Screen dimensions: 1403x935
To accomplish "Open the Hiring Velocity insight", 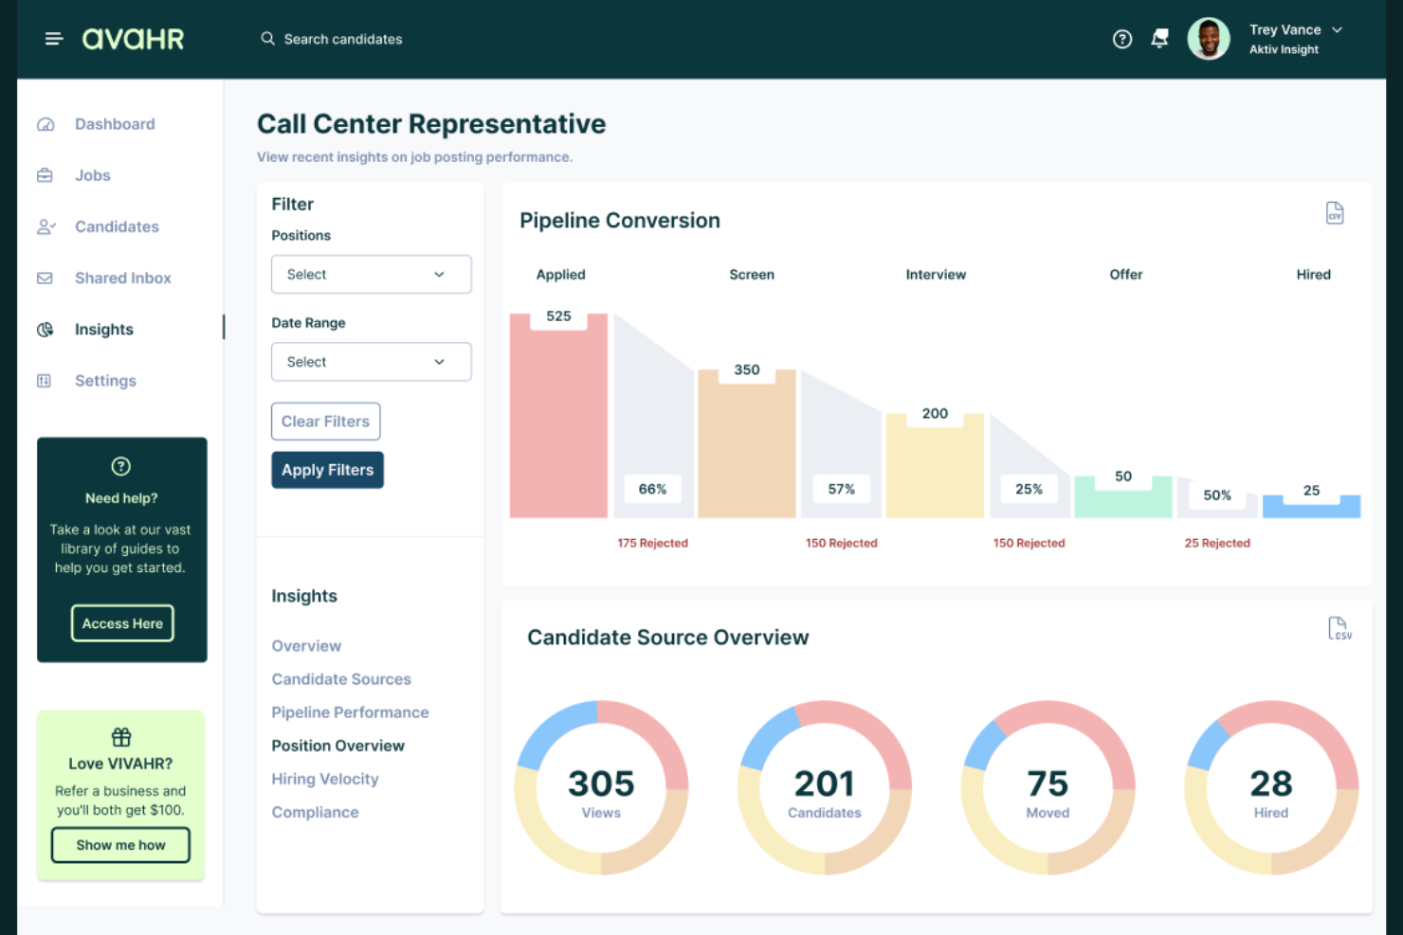I will 325,779.
